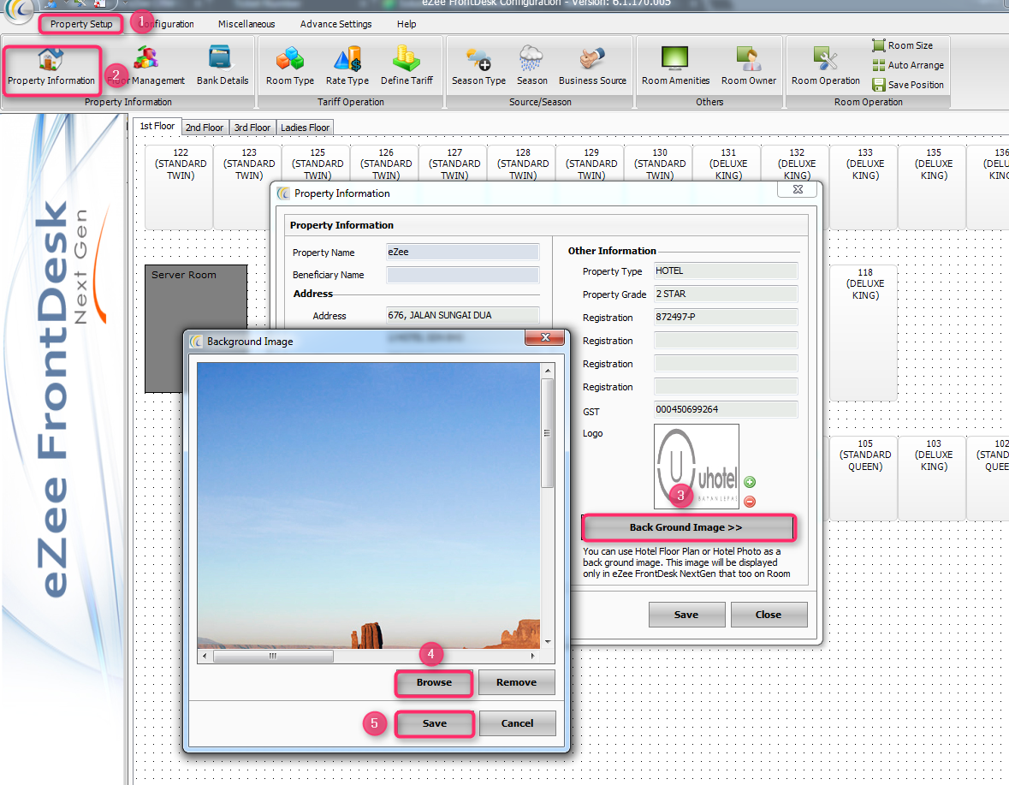Select room 126 Standard Twin
1009x785 pixels.
point(385,164)
